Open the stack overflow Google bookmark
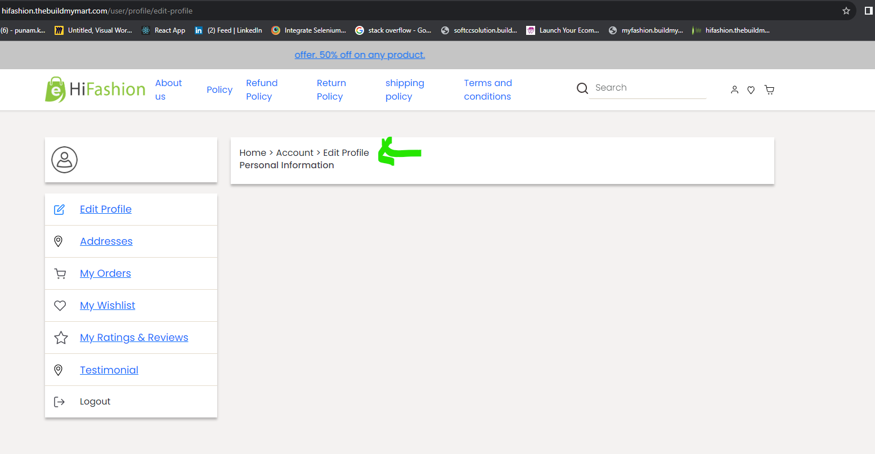The height and width of the screenshot is (454, 875). pyautogui.click(x=393, y=30)
